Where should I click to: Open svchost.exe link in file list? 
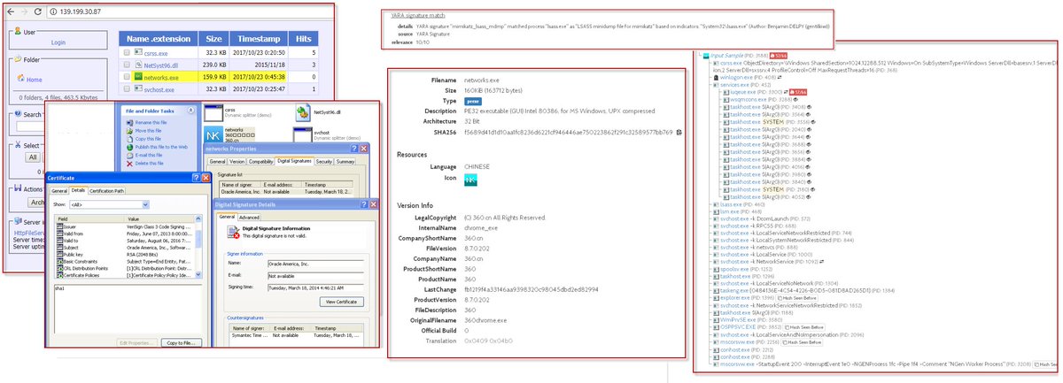point(159,89)
